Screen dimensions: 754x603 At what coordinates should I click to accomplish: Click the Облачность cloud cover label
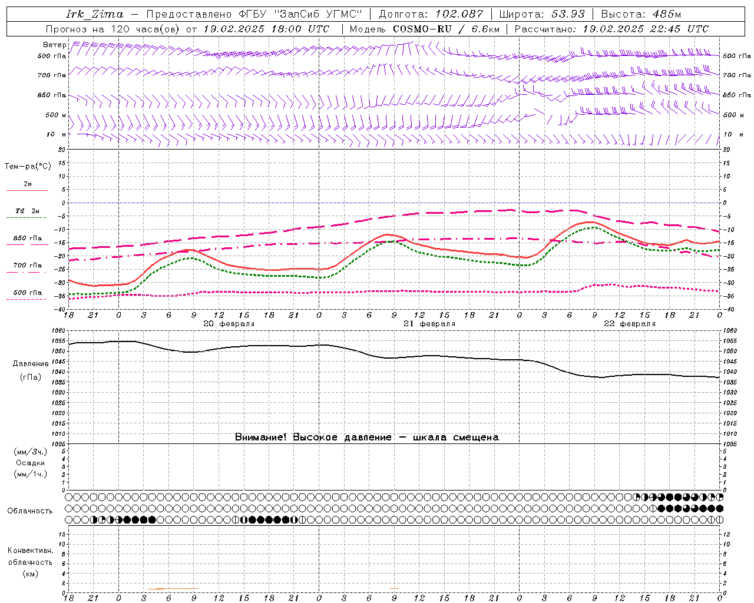point(30,511)
